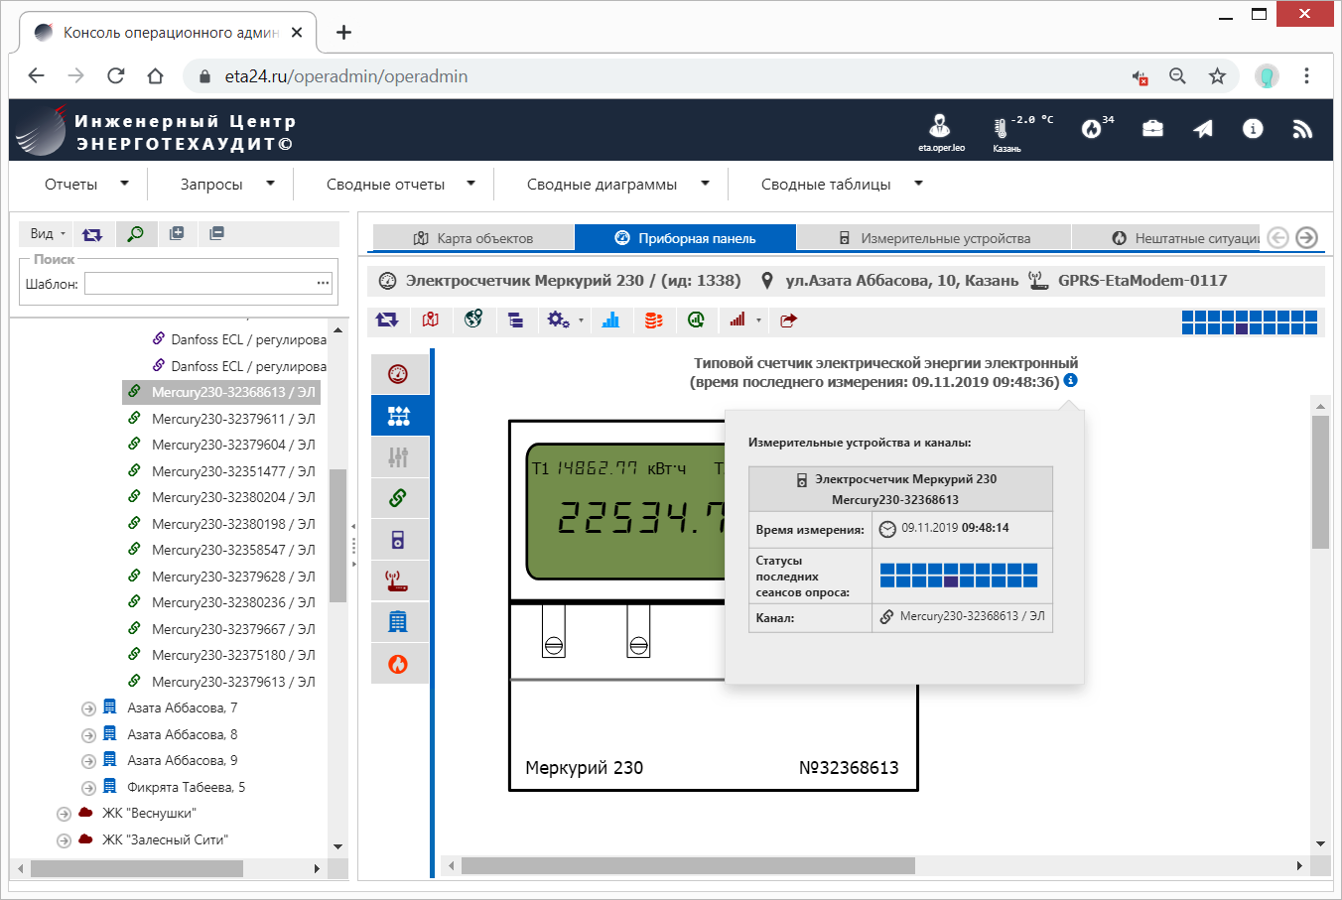Screen dimensions: 1342x900
Task: Collapse all tree nodes with the minus icon
Action: point(216,234)
